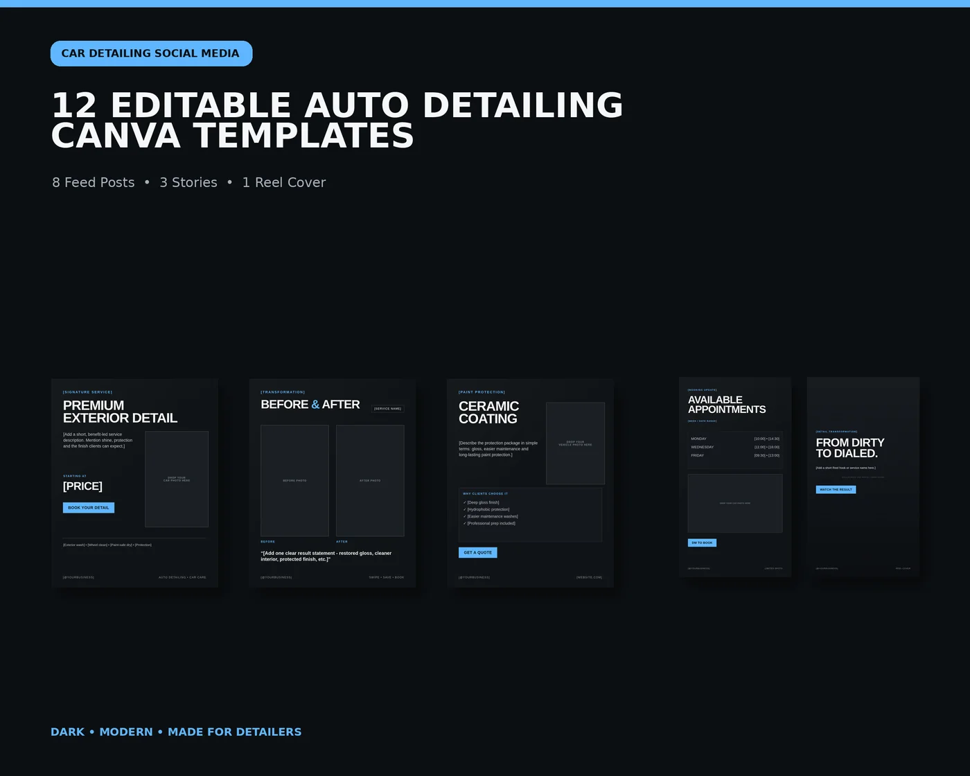The width and height of the screenshot is (970, 776).
Task: Click the 'FRIDAY' schedule row
Action: (735, 455)
